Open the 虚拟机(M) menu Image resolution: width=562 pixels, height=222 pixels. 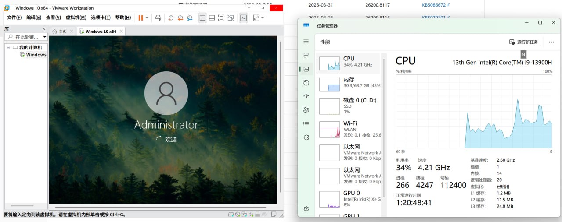76,18
